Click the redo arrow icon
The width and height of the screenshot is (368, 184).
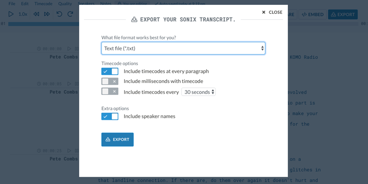tap(70, 14)
